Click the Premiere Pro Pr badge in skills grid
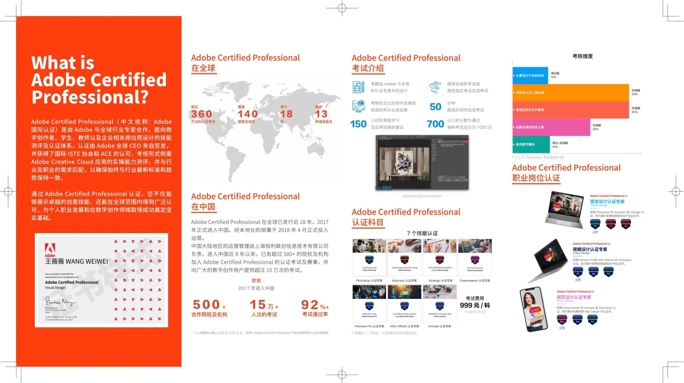Screen dimensions: 684x383 [369, 306]
